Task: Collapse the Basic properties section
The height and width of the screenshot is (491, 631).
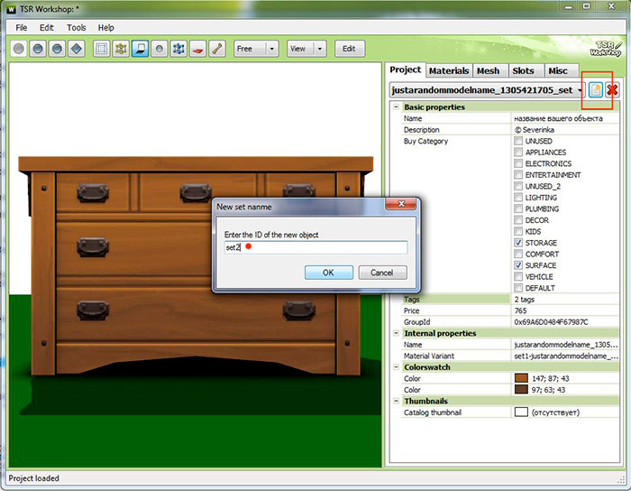Action: tap(396, 107)
